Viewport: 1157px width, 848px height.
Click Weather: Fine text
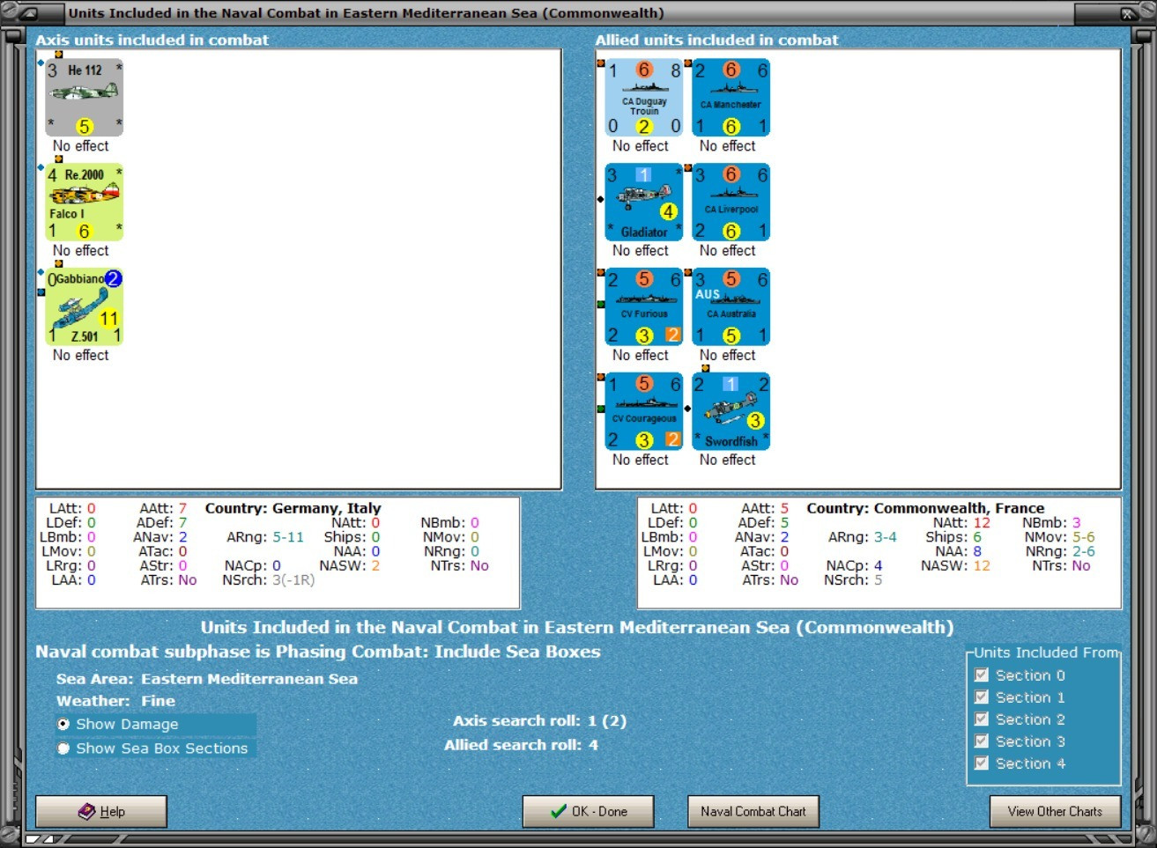(115, 701)
